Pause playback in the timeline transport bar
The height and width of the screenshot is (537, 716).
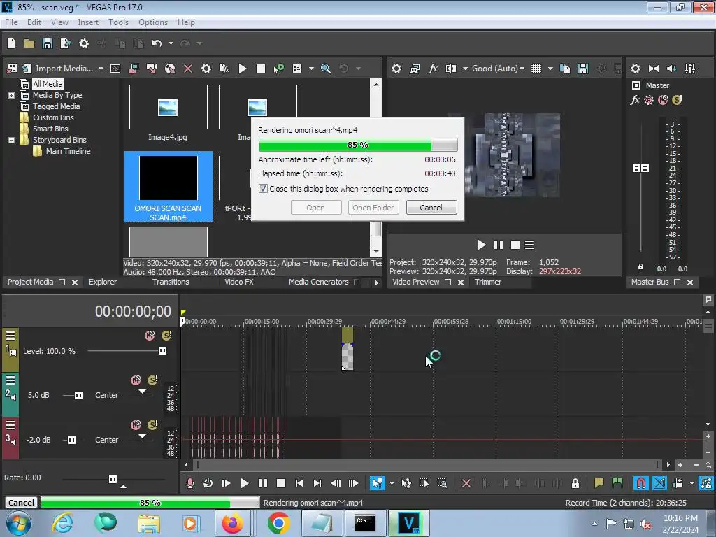pos(263,483)
